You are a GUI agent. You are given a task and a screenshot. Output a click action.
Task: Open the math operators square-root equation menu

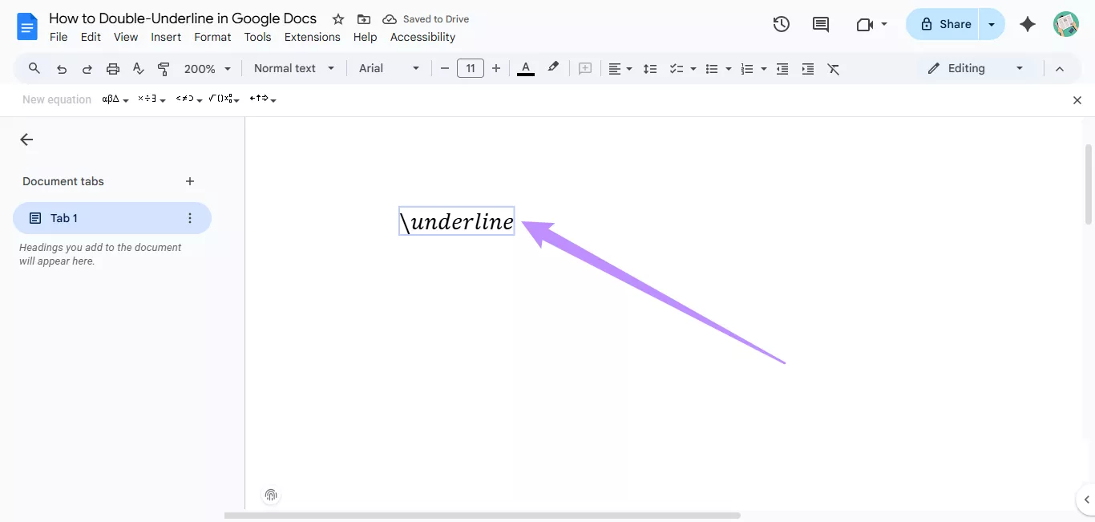[223, 99]
